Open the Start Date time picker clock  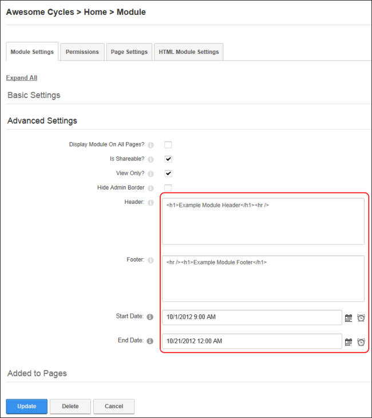361,318
